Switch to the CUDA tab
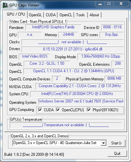 [51, 15]
